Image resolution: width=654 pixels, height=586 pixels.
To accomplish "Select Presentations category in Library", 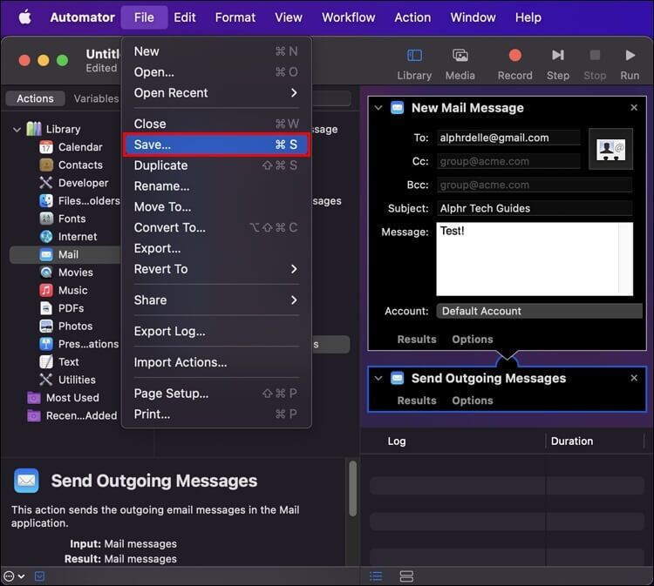I will coord(78,344).
